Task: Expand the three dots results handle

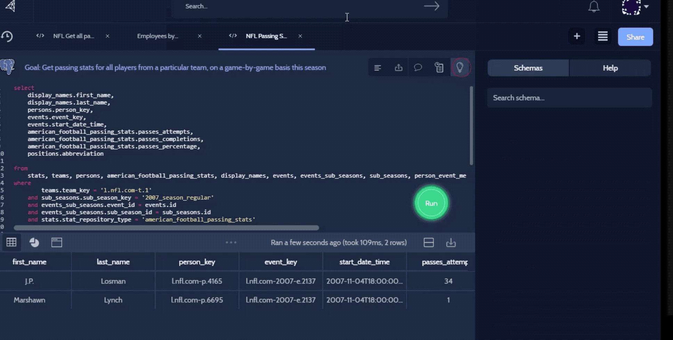Action: (231, 243)
